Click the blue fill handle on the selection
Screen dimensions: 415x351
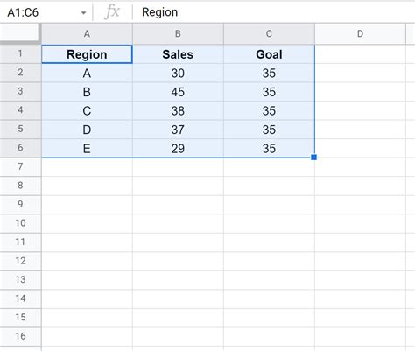(x=314, y=158)
